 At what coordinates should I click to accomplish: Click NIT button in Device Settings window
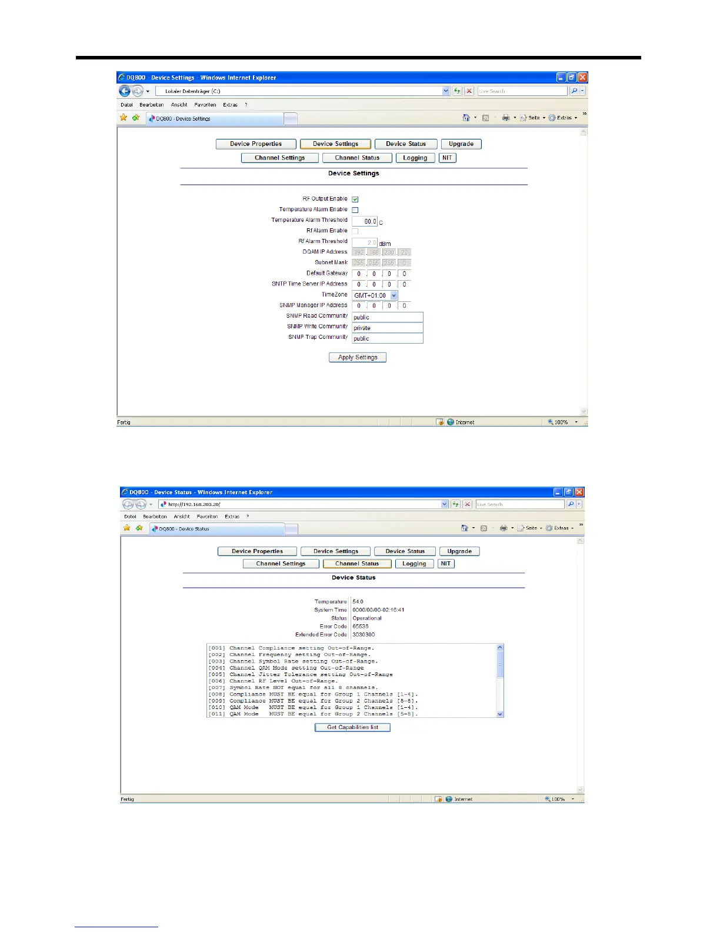[448, 158]
